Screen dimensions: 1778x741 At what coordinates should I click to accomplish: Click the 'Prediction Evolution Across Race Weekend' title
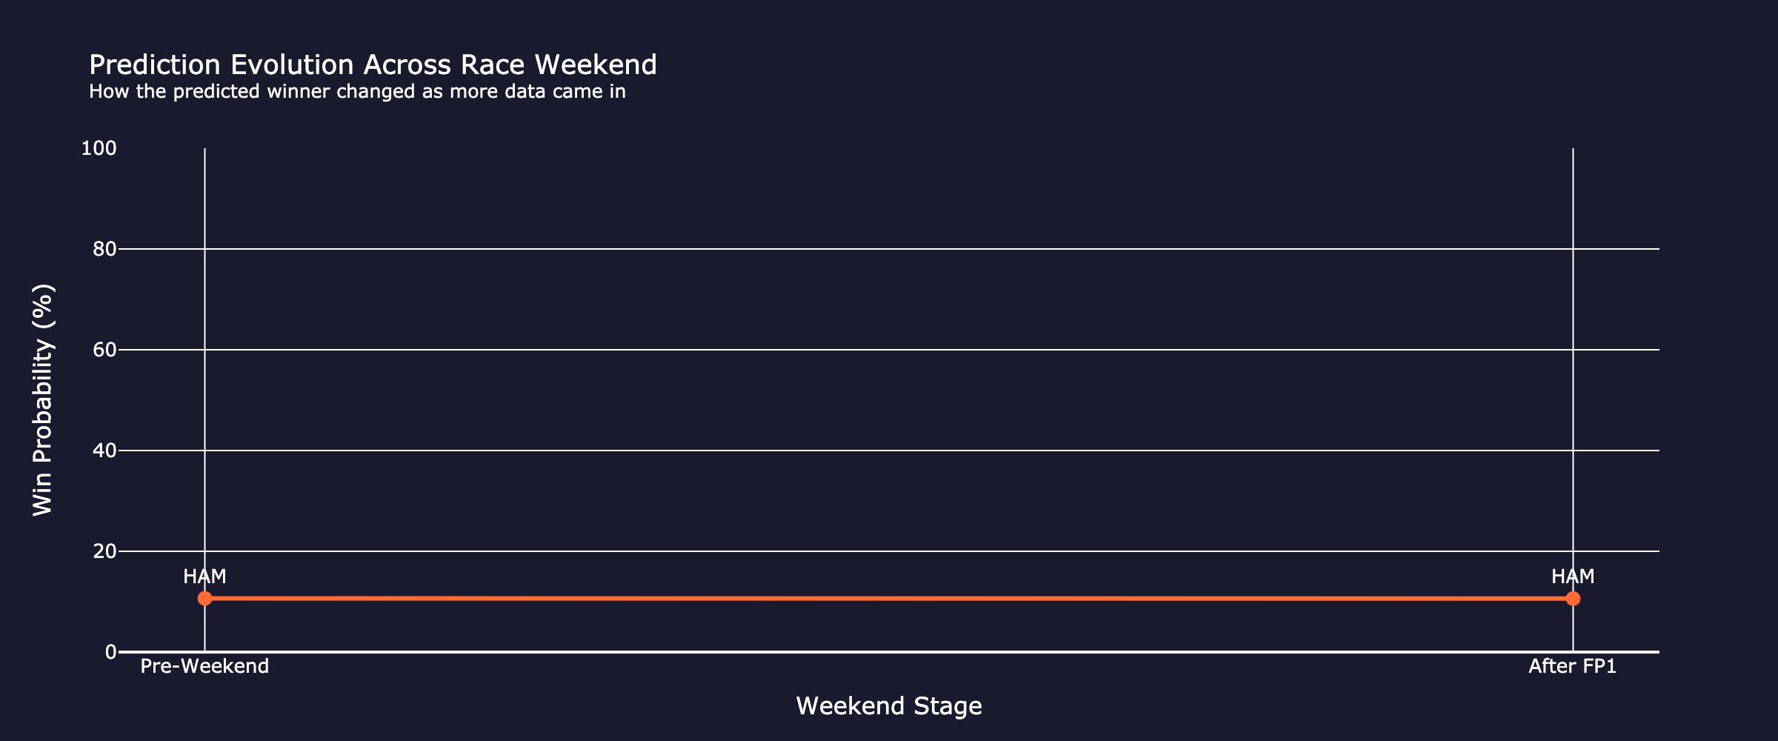point(373,65)
